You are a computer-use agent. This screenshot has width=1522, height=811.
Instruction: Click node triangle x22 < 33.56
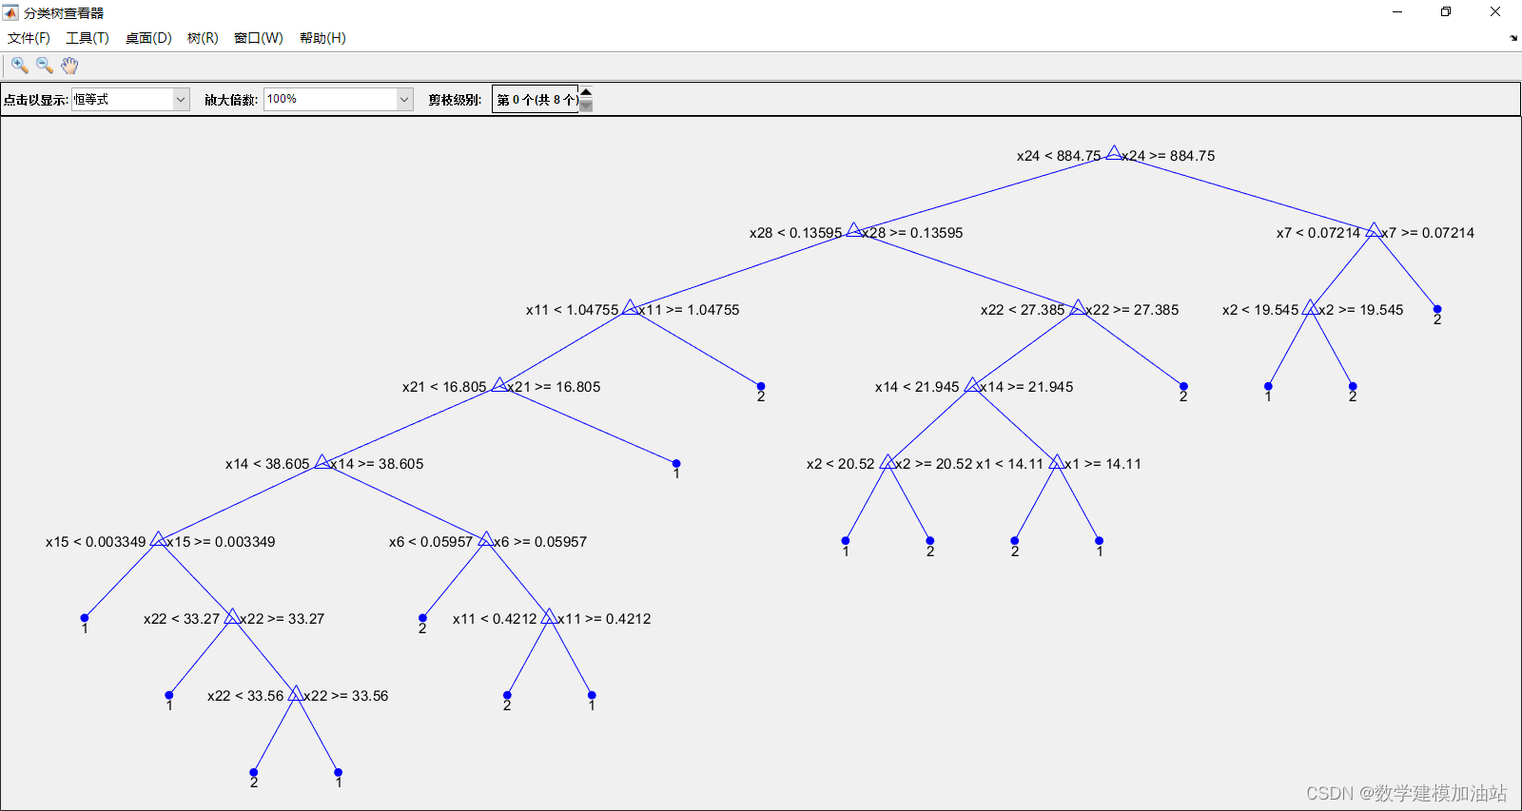[296, 693]
